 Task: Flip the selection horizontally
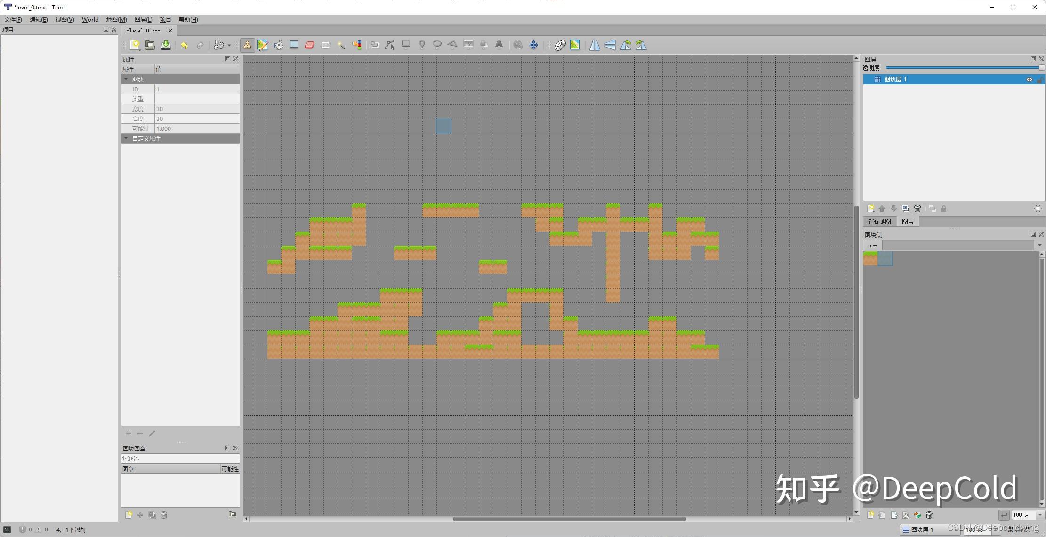click(x=594, y=45)
